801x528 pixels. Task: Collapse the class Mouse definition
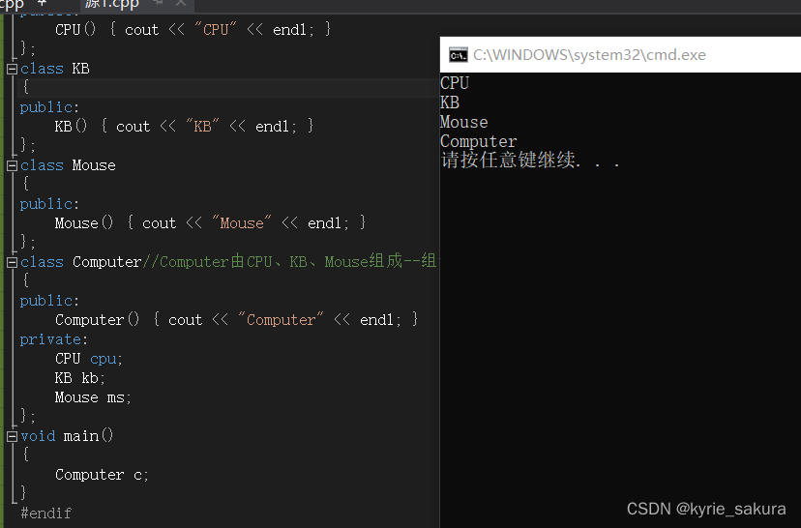point(13,165)
